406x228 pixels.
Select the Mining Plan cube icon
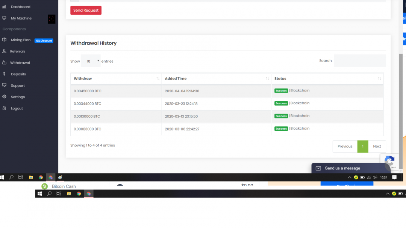pyautogui.click(x=5, y=40)
